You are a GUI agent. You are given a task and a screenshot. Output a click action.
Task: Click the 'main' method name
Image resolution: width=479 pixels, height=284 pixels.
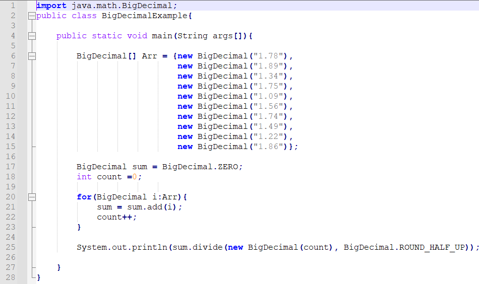(x=162, y=36)
